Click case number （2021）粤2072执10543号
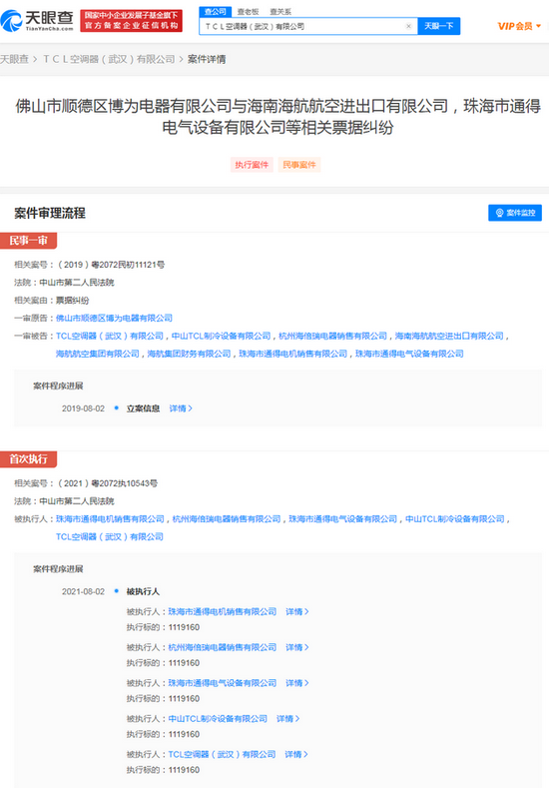This screenshot has height=788, width=549. (x=107, y=483)
